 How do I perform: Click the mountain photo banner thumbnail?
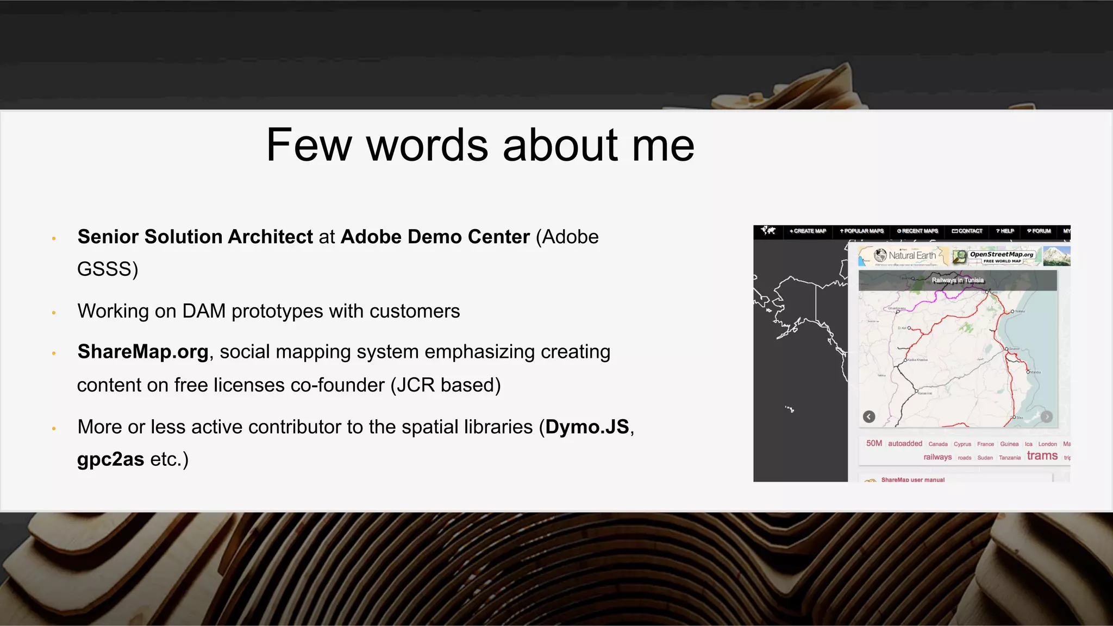click(1056, 256)
